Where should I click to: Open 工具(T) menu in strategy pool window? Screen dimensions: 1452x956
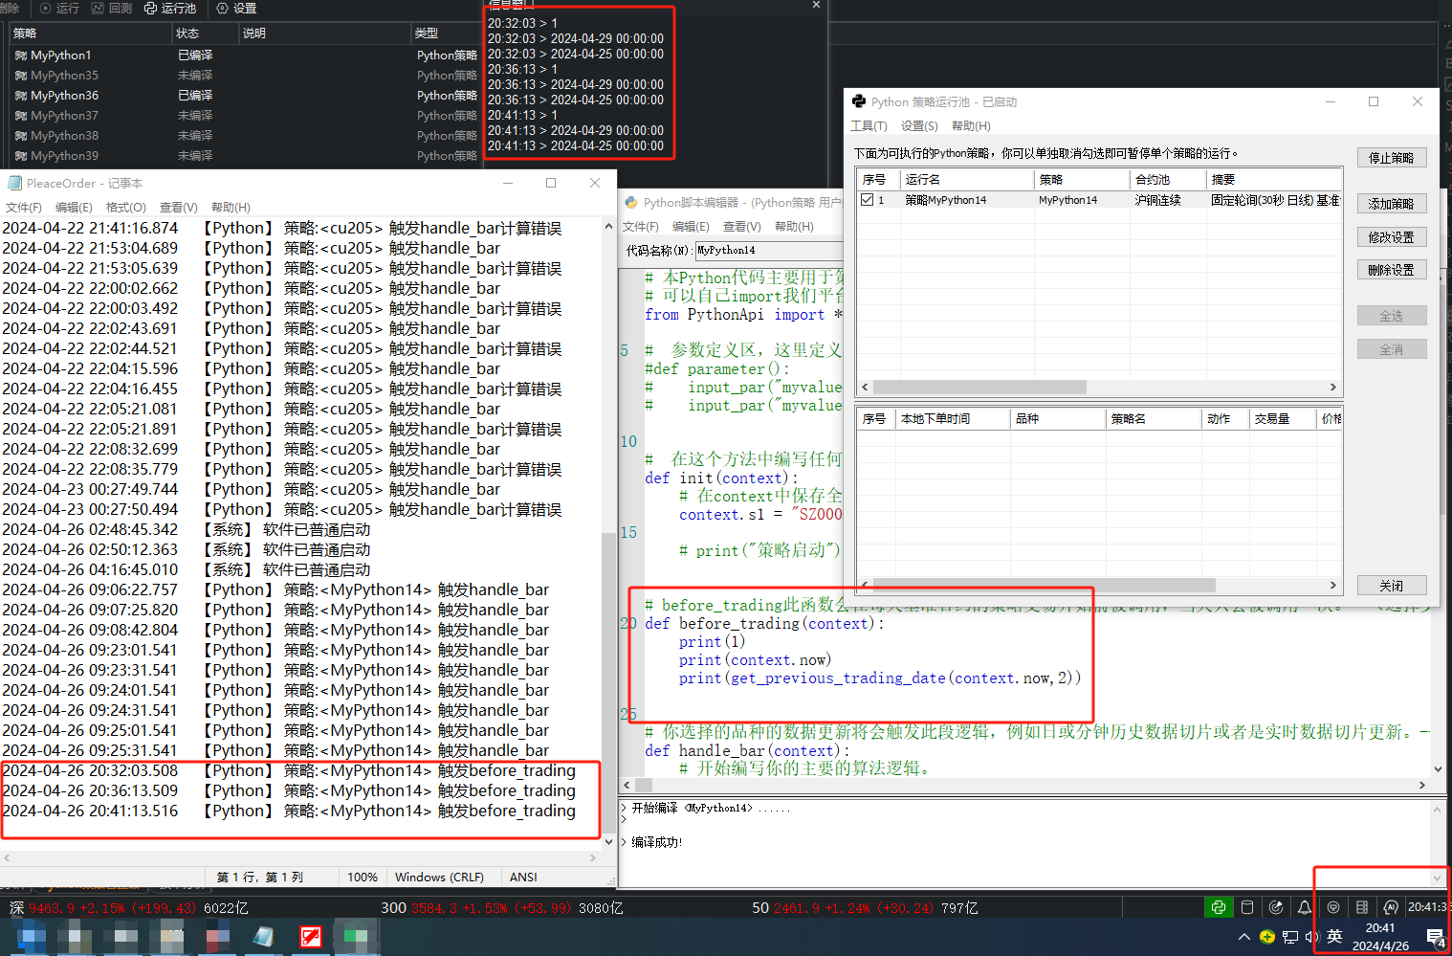point(869,126)
